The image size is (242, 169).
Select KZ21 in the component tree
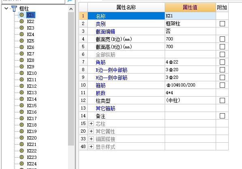32,144
